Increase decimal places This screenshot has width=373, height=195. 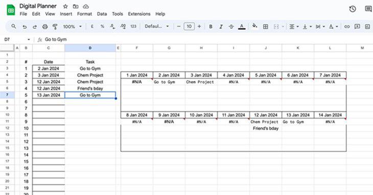click(123, 27)
